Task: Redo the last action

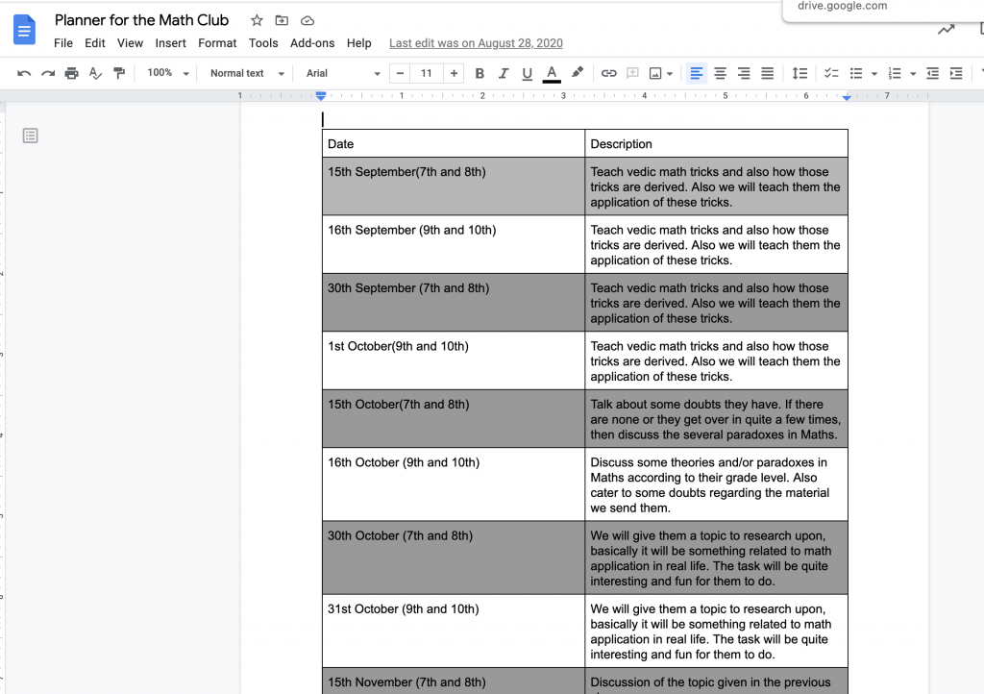Action: coord(48,73)
